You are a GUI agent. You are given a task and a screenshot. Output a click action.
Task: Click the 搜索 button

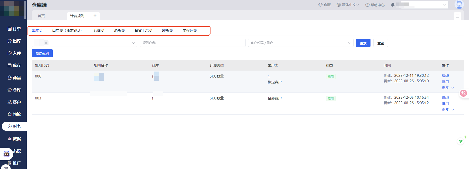(363, 43)
